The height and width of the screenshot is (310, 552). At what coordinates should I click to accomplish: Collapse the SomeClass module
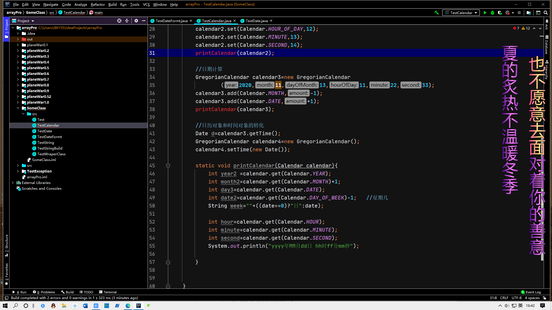[x=18, y=108]
